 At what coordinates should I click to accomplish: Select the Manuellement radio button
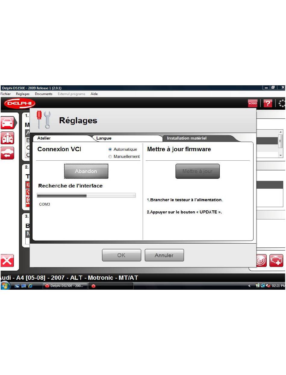(110, 156)
